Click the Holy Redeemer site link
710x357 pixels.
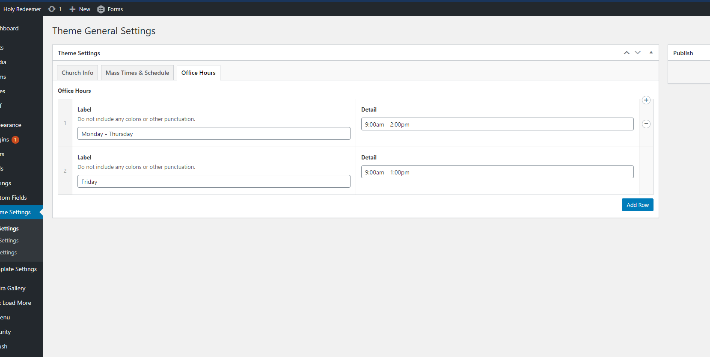(x=22, y=9)
